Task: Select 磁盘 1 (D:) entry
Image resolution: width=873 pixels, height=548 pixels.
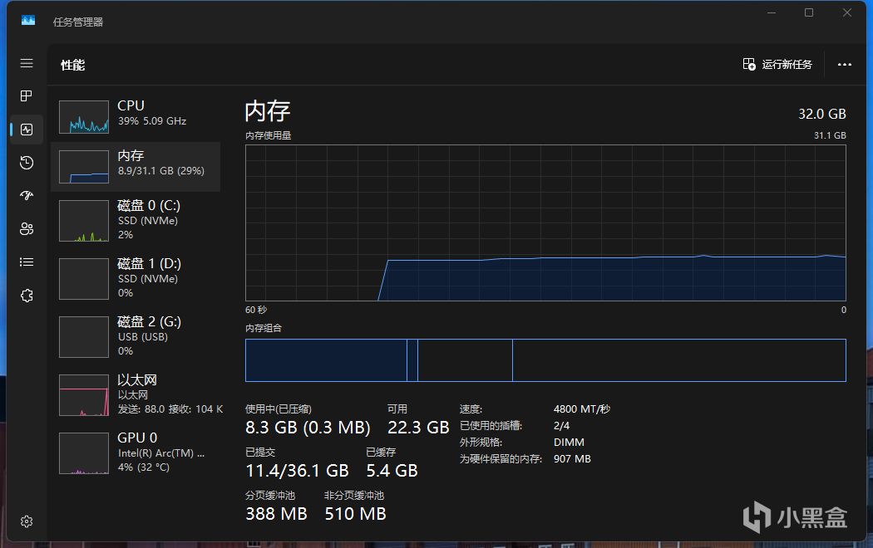Action: (x=136, y=278)
